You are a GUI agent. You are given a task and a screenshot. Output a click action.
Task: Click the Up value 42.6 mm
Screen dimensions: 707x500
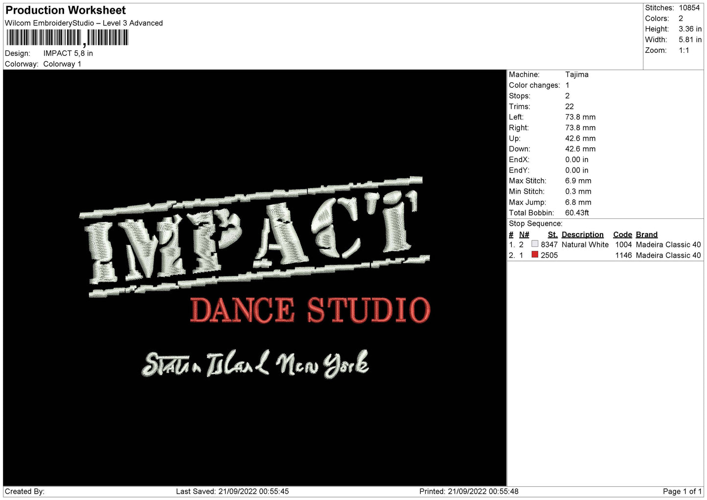coord(580,139)
